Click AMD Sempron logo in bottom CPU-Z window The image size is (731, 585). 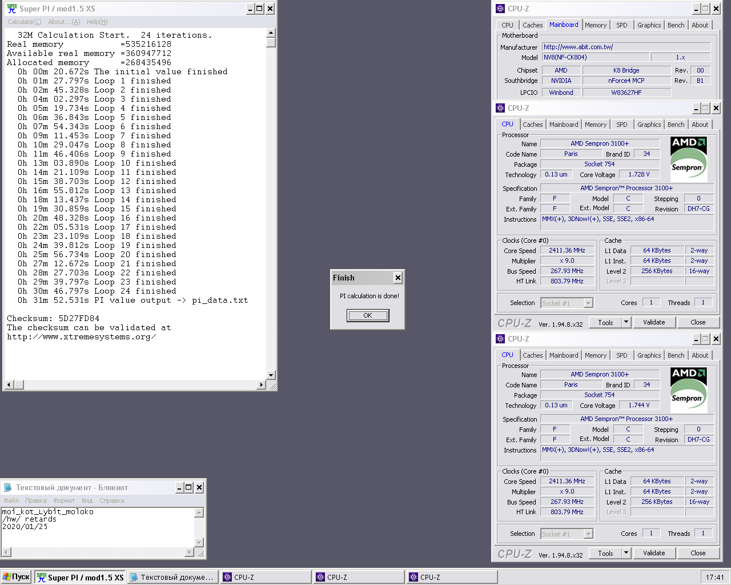point(688,390)
